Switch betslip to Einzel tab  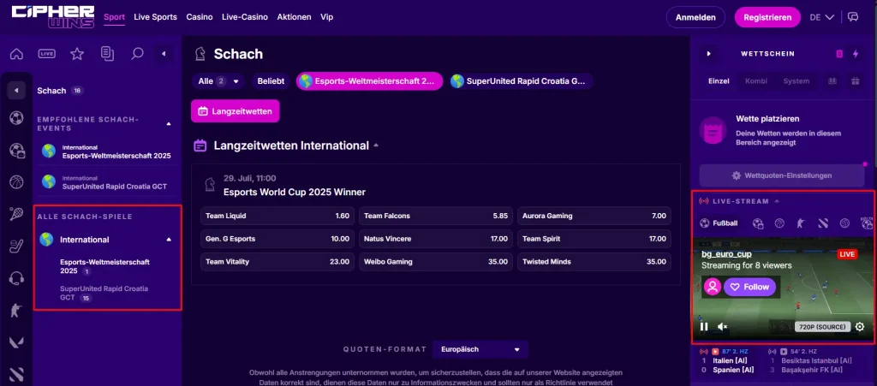(719, 81)
